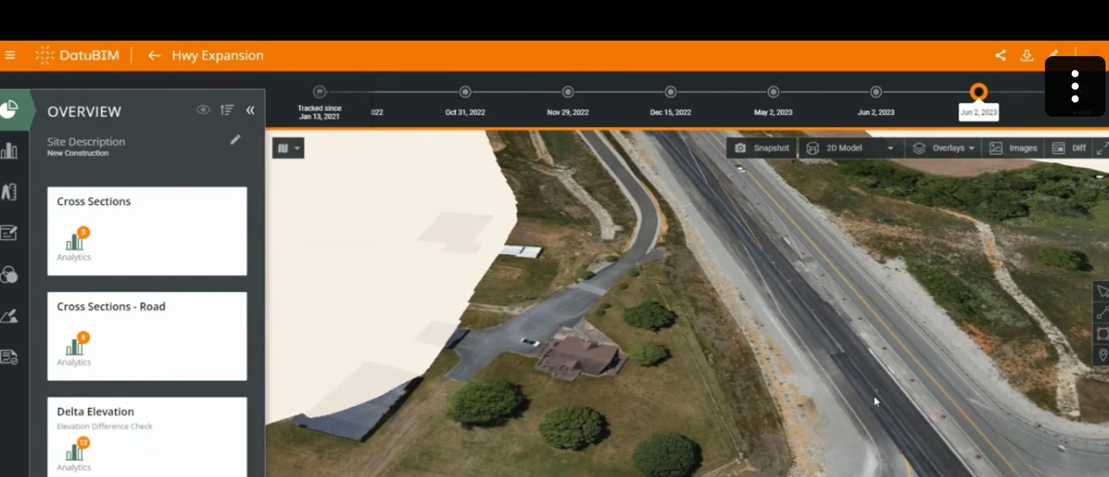This screenshot has width=1109, height=477.
Task: Open the reports checklist sidebar icon
Action: coord(10,356)
